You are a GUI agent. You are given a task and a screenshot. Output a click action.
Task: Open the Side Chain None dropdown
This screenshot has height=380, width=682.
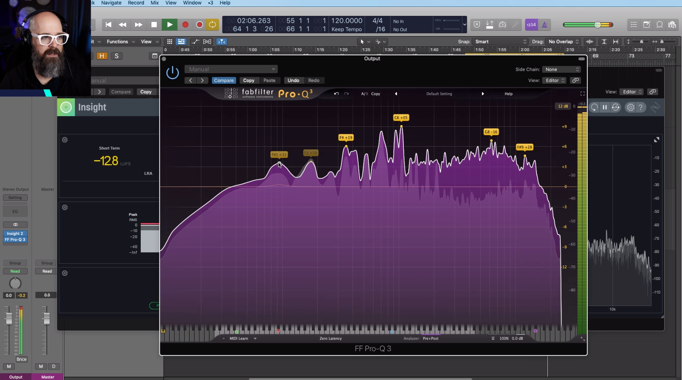point(561,69)
